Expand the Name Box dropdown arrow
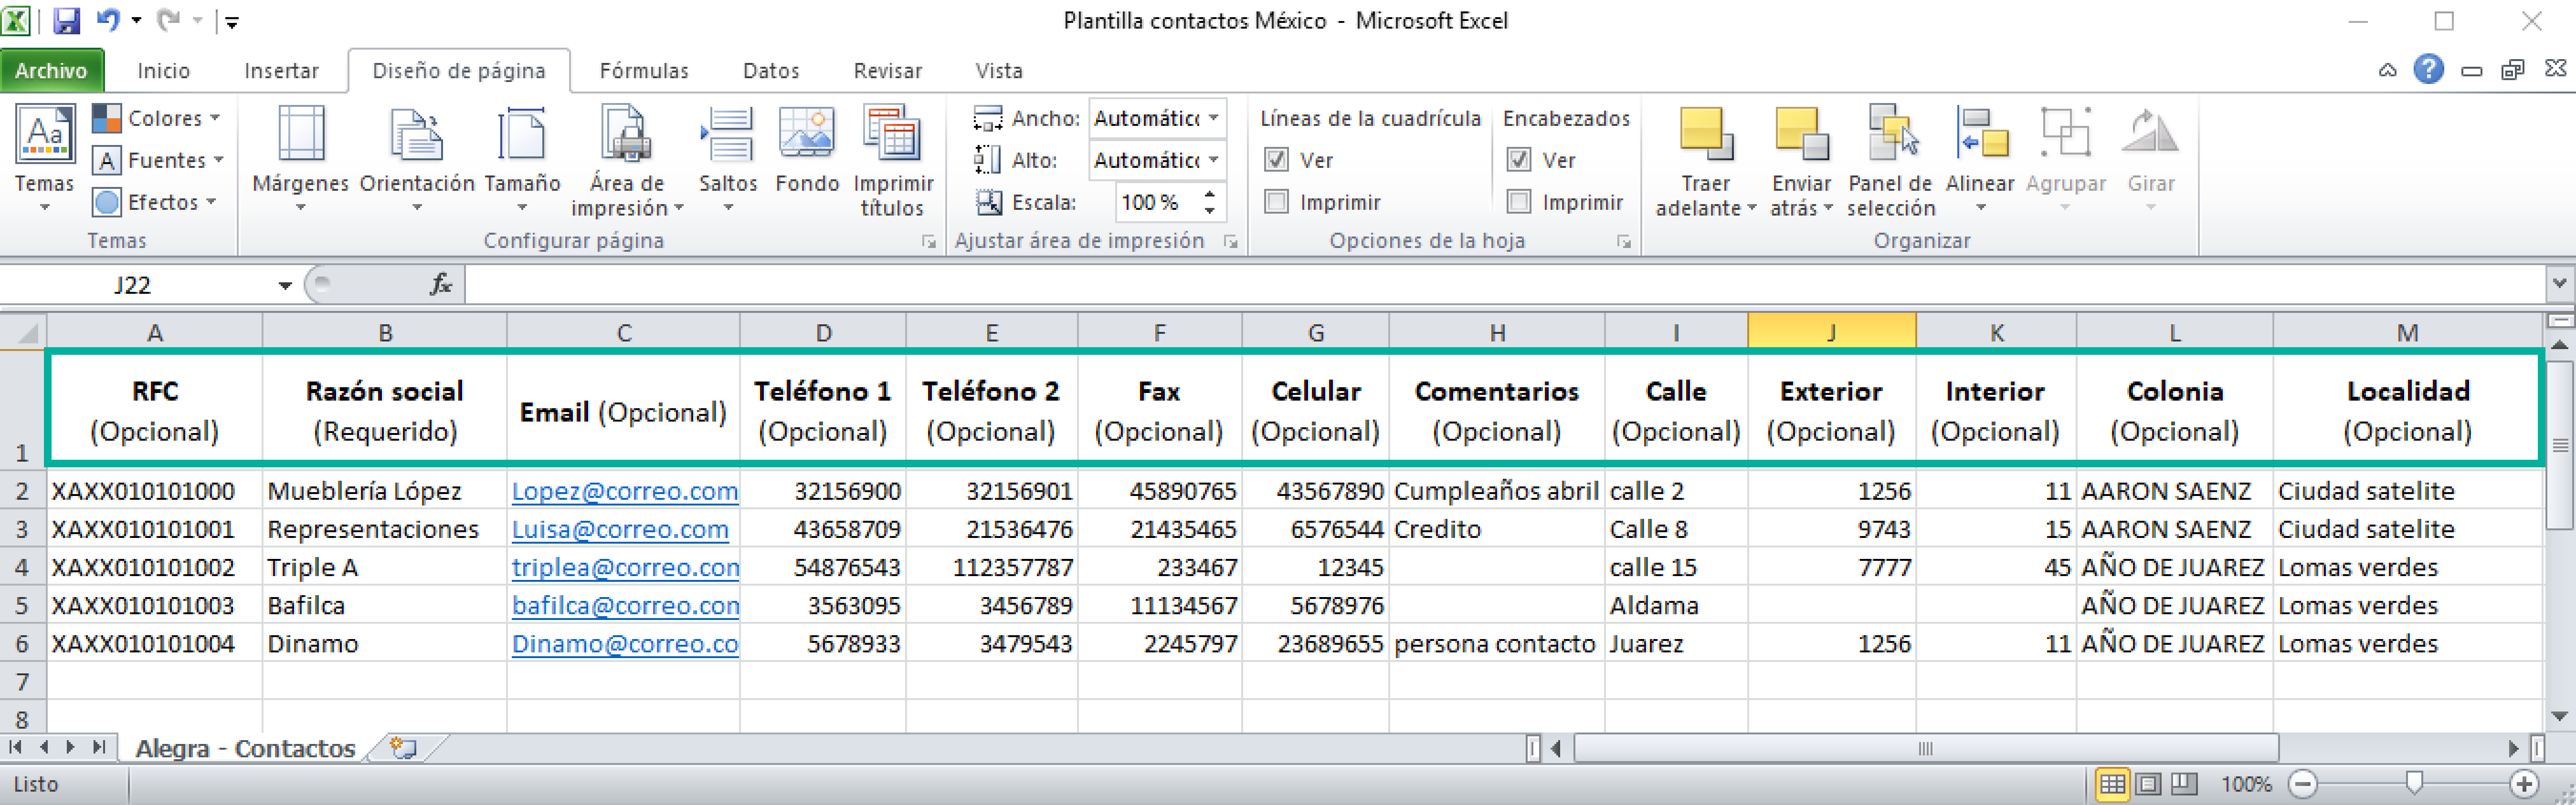This screenshot has height=805, width=2576. click(285, 286)
